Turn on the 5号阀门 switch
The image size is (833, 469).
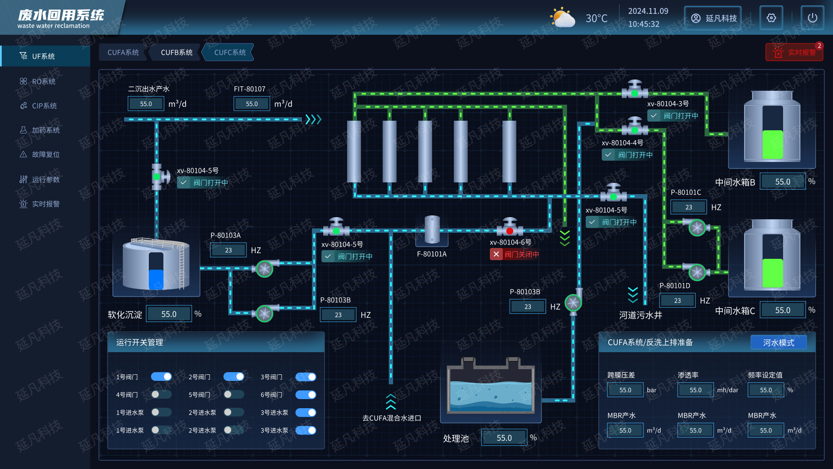coord(234,394)
